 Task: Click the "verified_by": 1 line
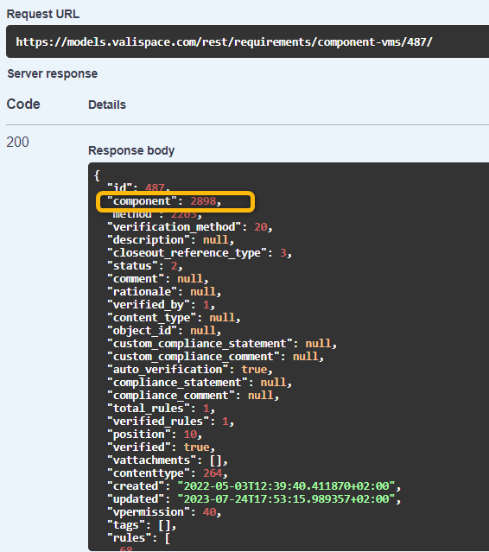[x=162, y=305]
